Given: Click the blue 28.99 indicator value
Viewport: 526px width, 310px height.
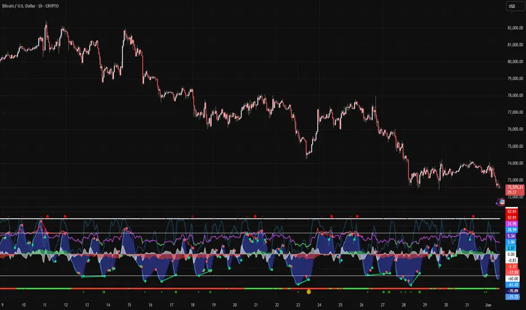Looking at the screenshot, I should (x=511, y=230).
